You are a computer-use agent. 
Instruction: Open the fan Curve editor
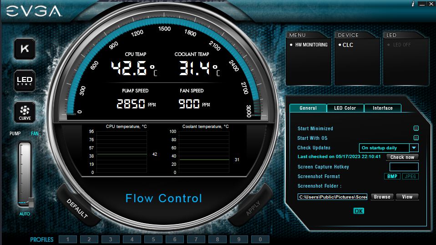[25, 112]
